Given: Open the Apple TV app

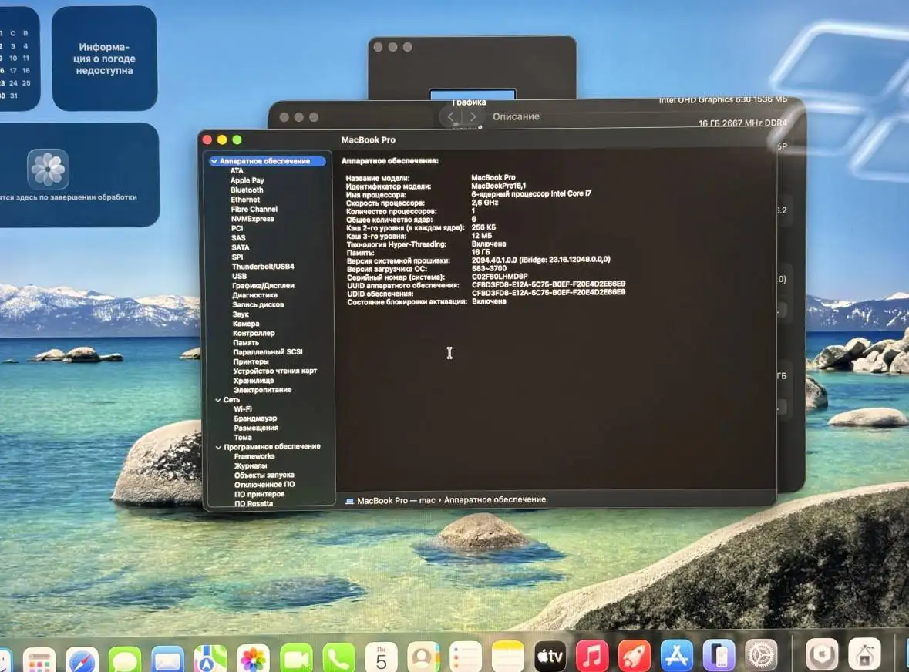Looking at the screenshot, I should [x=550, y=657].
